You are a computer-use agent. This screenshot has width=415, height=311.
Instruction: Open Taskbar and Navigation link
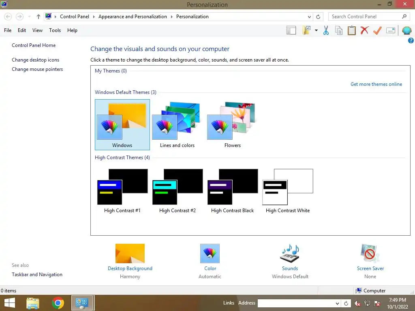37,275
